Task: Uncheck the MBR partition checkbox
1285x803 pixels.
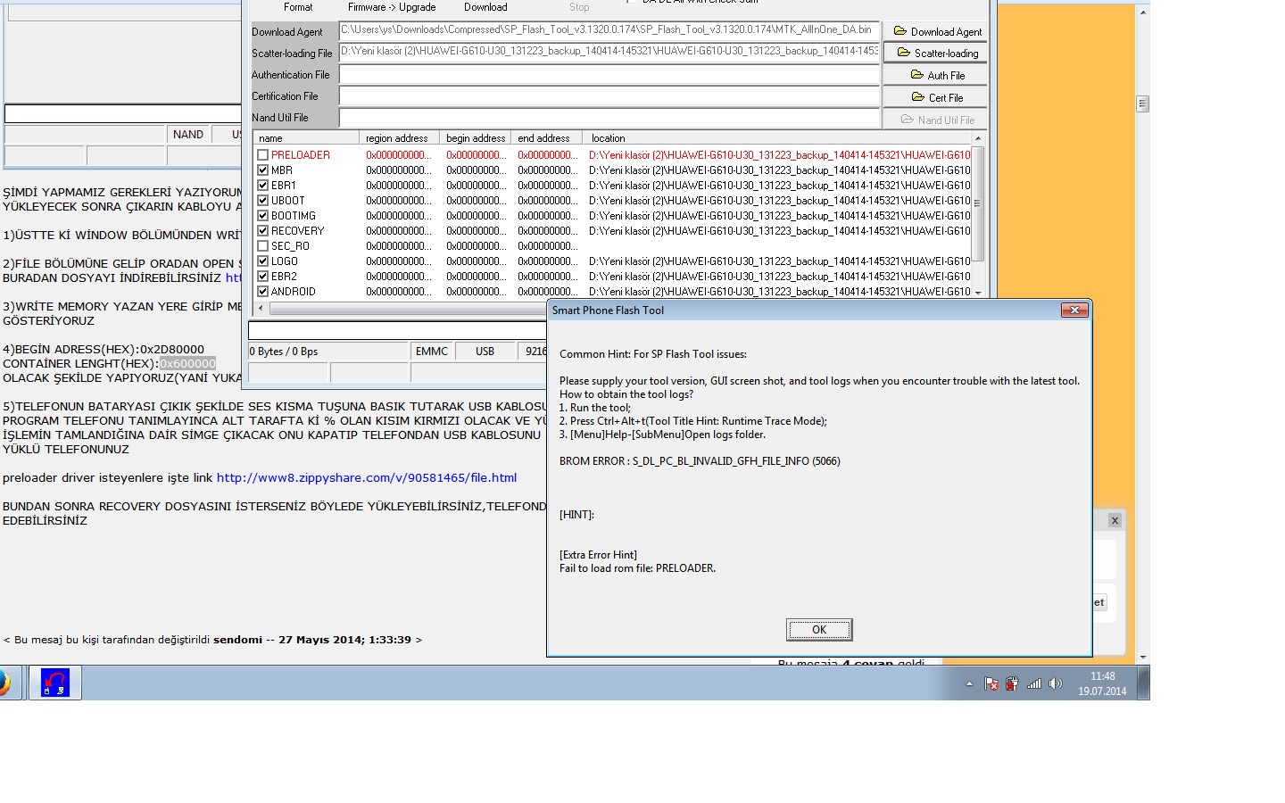Action: (x=262, y=170)
